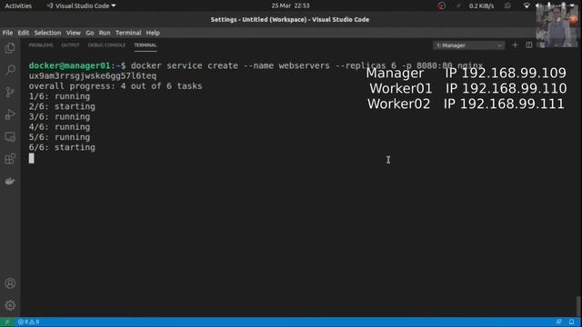The height and width of the screenshot is (327, 582).
Task: Open the Go menu
Action: pos(90,33)
